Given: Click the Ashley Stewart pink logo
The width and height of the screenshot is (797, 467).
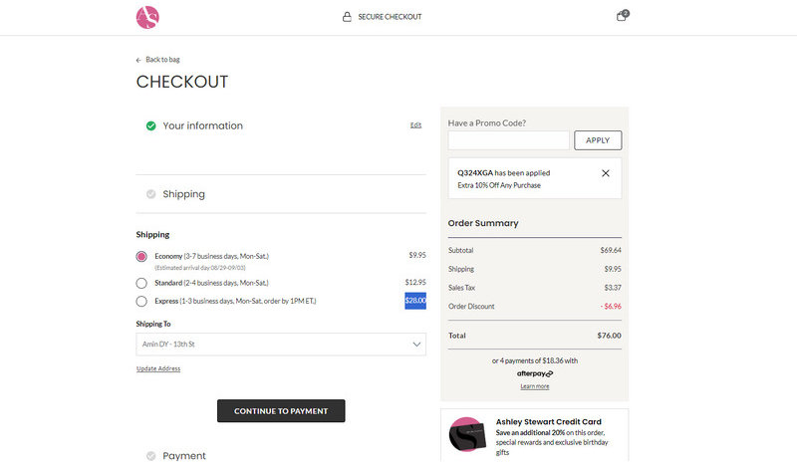Looking at the screenshot, I should [147, 17].
